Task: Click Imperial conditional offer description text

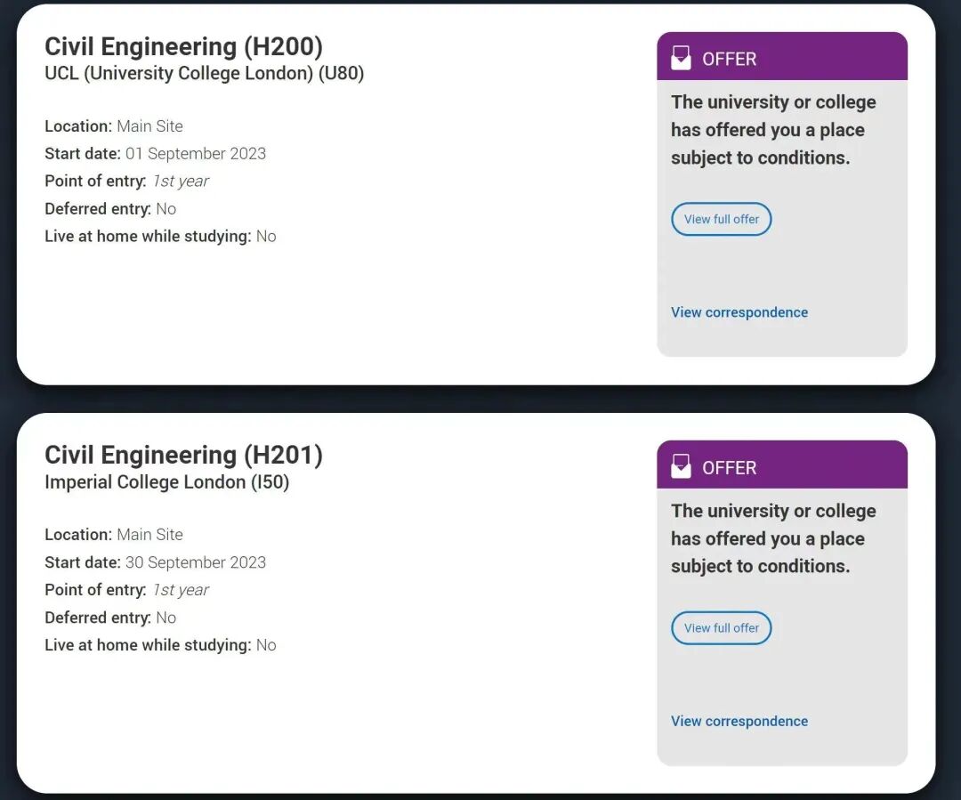Action: tap(772, 538)
